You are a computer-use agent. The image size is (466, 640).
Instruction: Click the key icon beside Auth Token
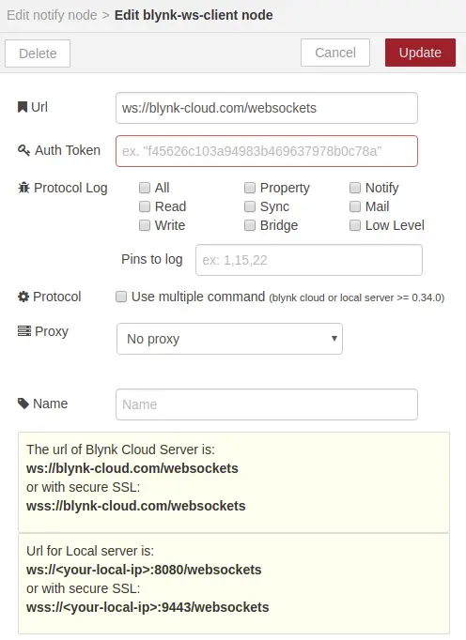point(23,150)
